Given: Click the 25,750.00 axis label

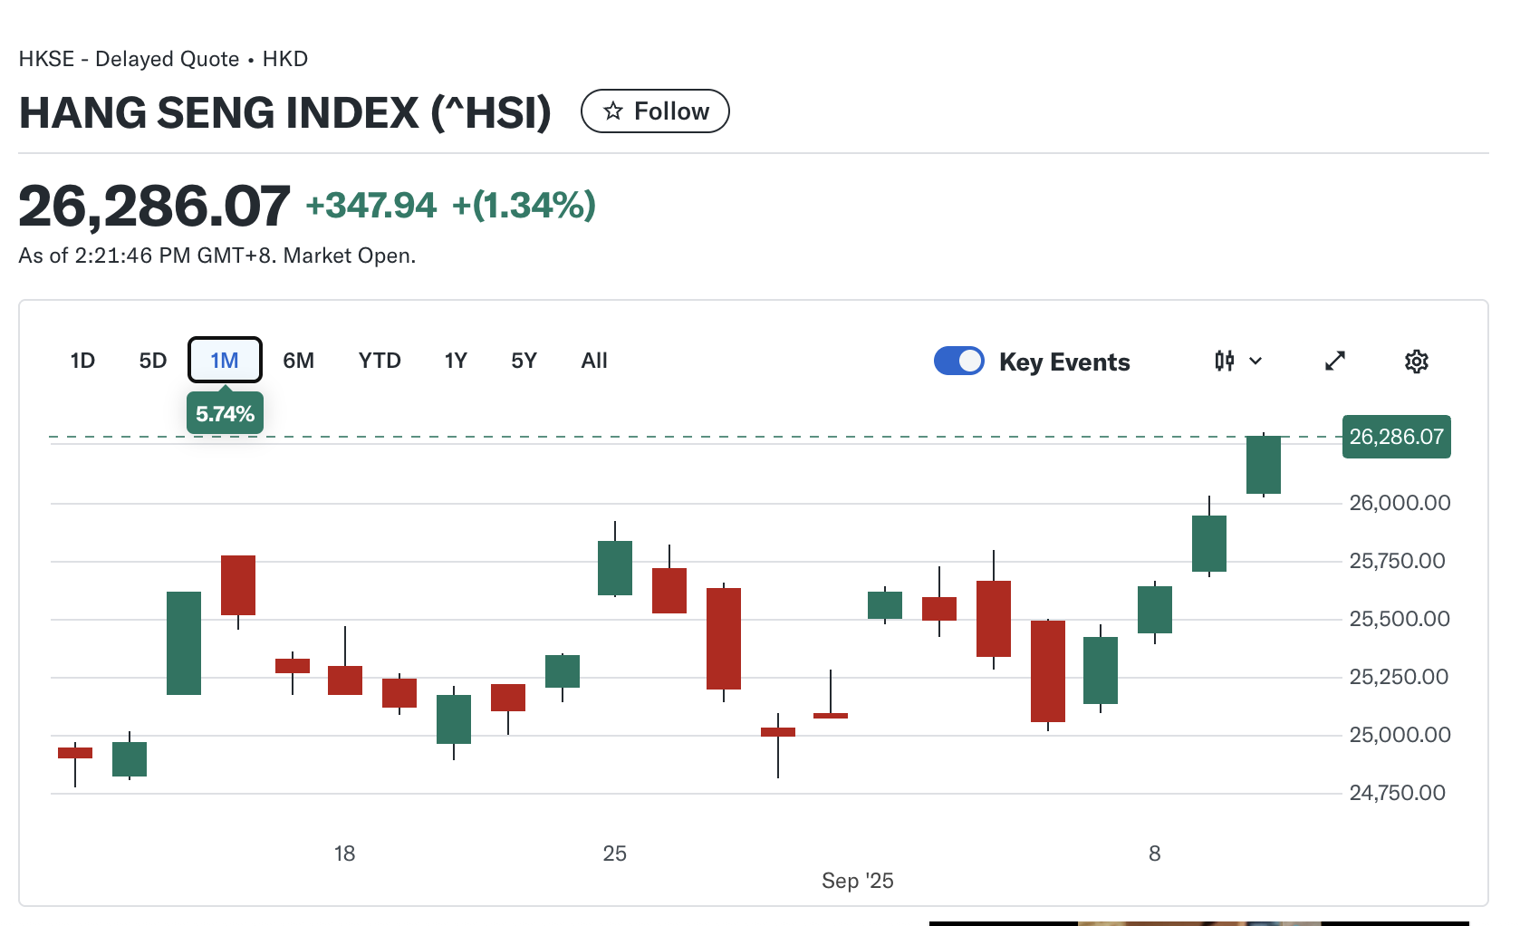Looking at the screenshot, I should (1398, 561).
